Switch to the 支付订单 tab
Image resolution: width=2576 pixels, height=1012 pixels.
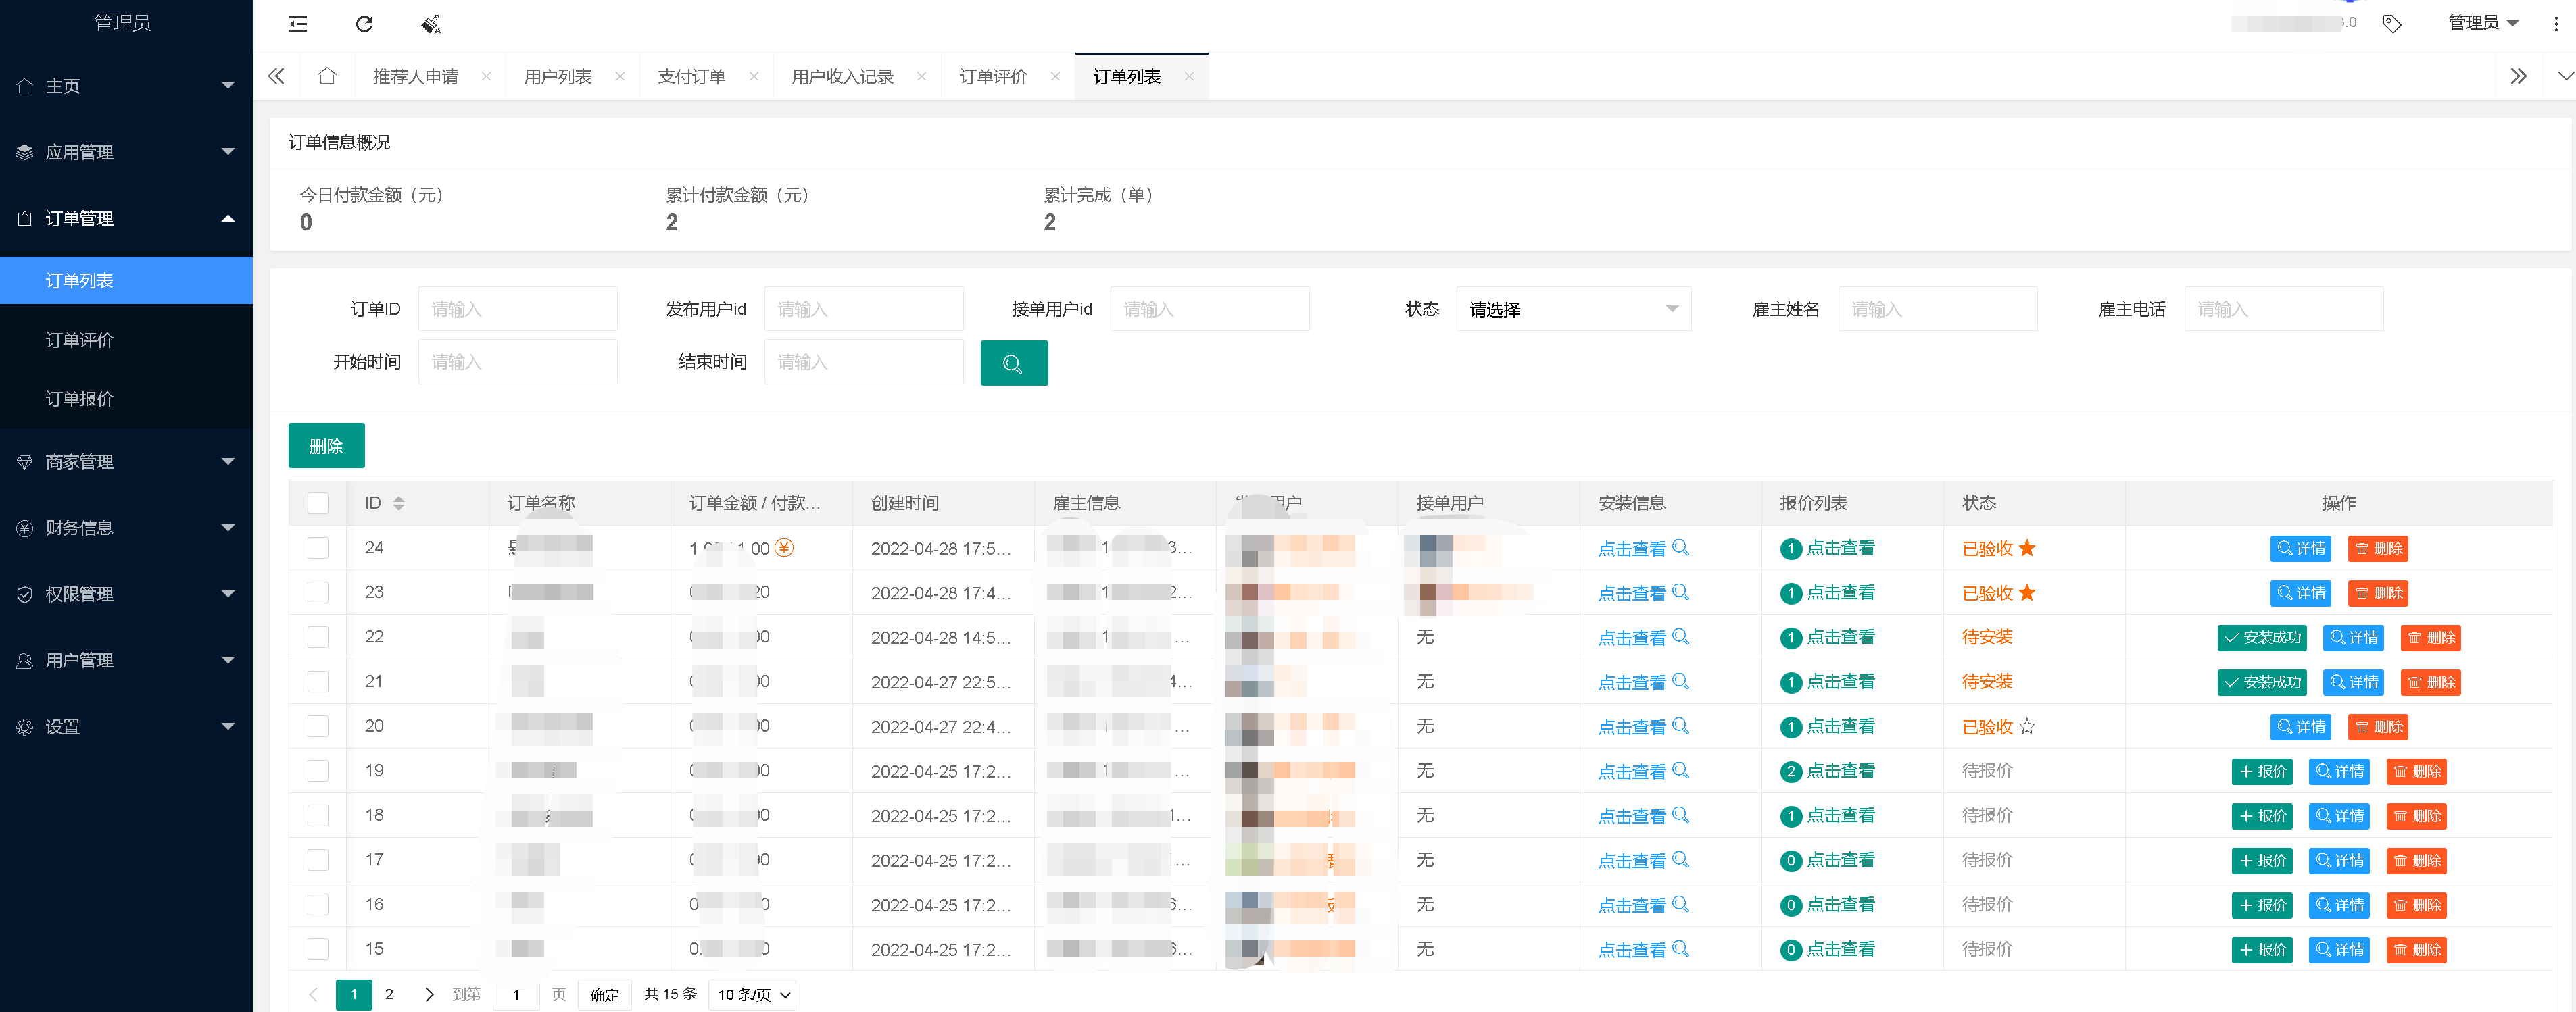click(x=692, y=77)
